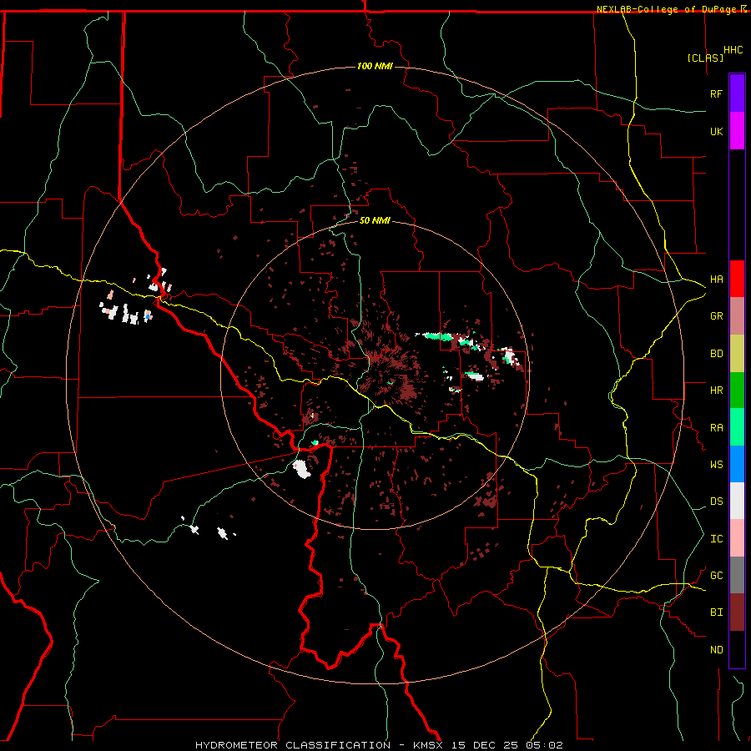Click the ND legend label
751x751 pixels.
(716, 650)
